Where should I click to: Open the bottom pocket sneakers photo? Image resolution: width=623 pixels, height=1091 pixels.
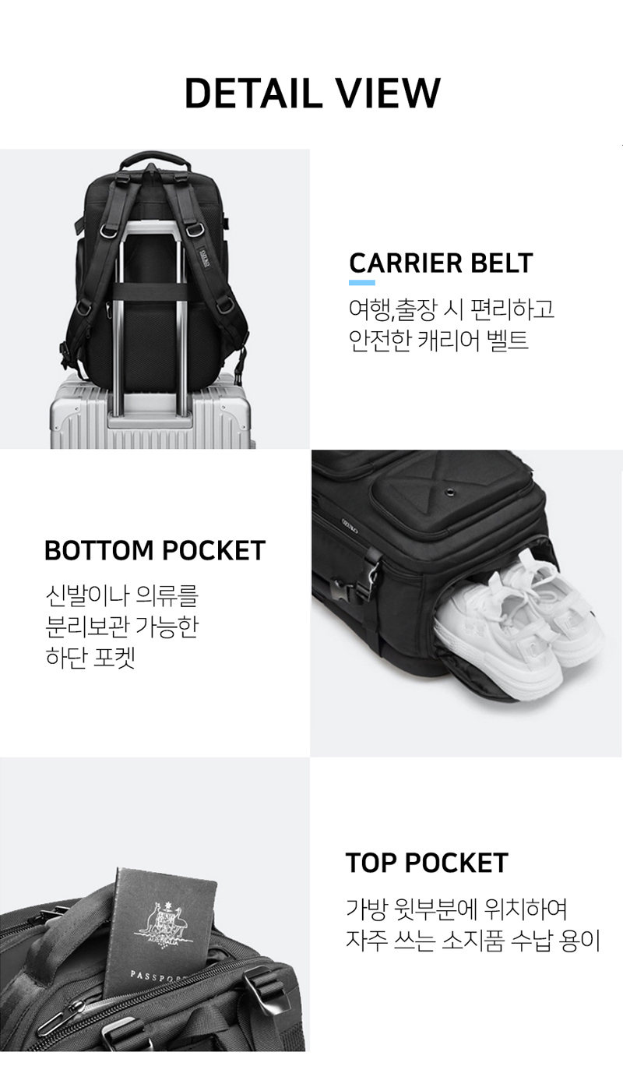point(466,603)
